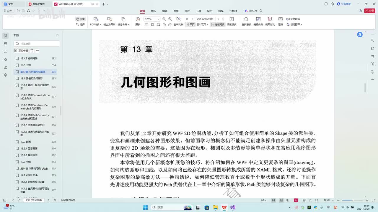
Task: Open File Explorer from the taskbar
Action: (215, 207)
